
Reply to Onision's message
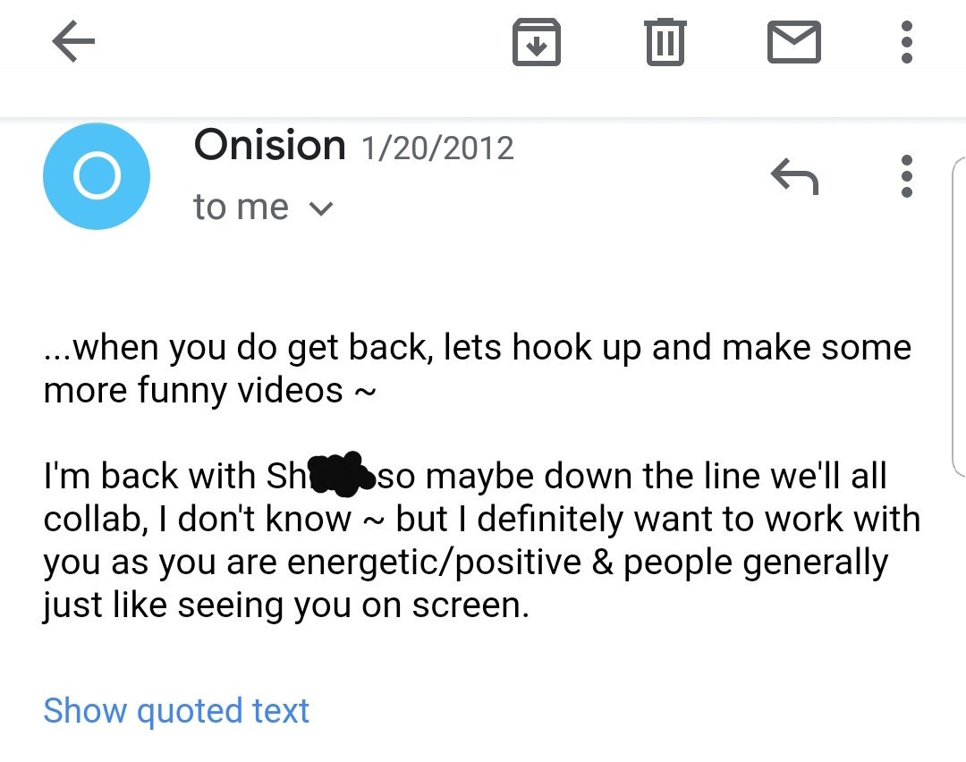[x=794, y=177]
